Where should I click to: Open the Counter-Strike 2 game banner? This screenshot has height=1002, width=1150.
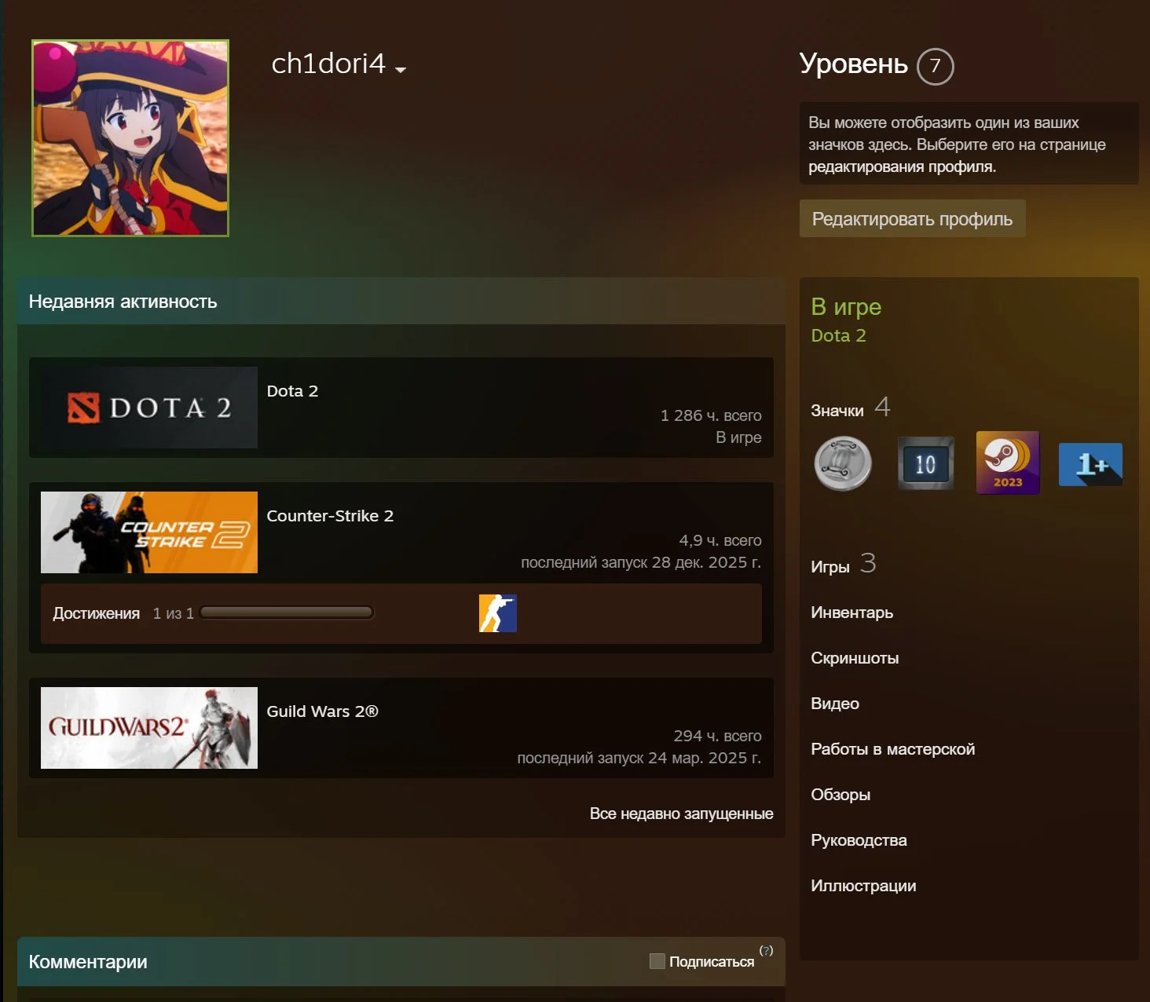pos(149,532)
